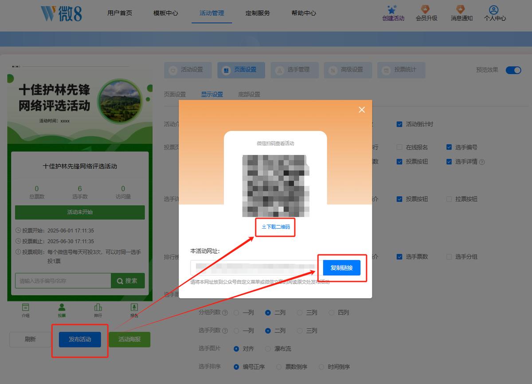Click clock icon beside 投票截止
The height and width of the screenshot is (384, 532).
18,241
